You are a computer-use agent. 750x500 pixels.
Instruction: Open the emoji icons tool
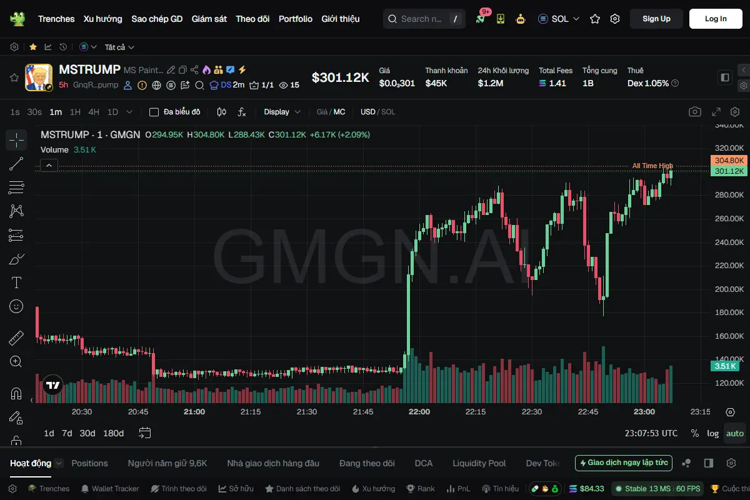16,306
